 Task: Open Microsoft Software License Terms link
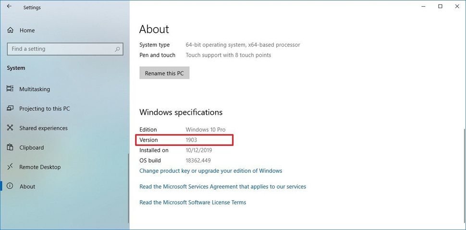[x=193, y=202]
